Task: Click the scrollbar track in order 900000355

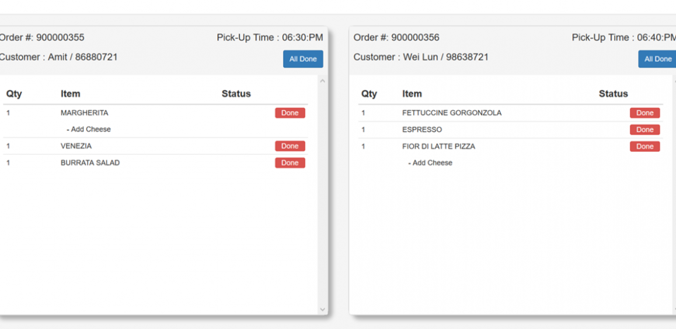Action: pyautogui.click(x=322, y=198)
